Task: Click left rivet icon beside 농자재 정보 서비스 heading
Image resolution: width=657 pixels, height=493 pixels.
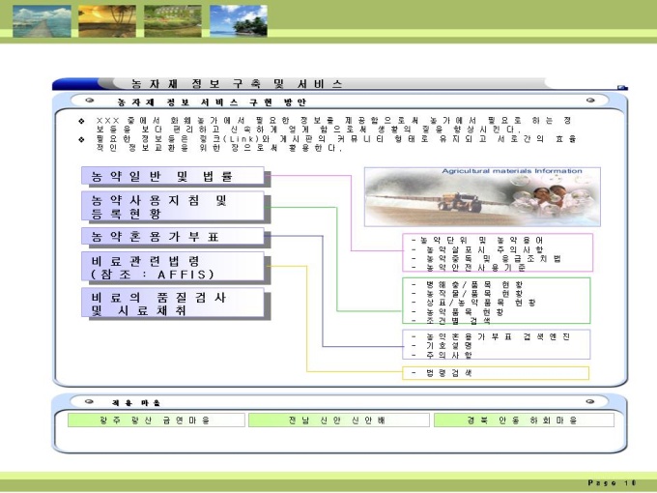Action: [89, 101]
